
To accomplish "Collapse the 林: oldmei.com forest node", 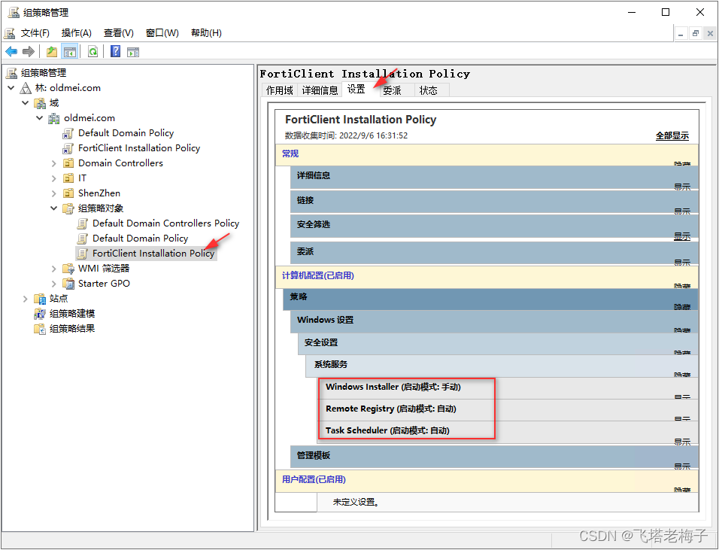I will pyautogui.click(x=11, y=87).
